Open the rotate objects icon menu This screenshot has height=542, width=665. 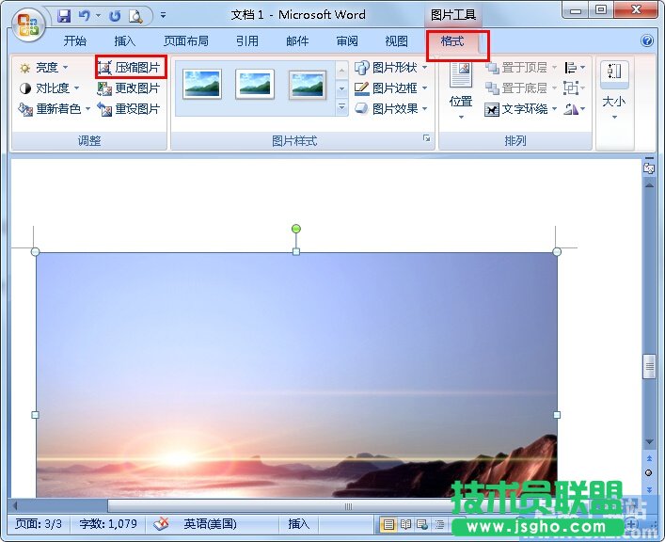(575, 109)
